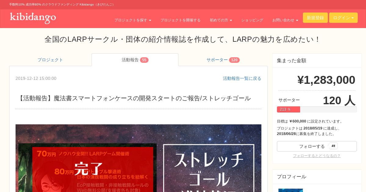Click the stretch goal banner image
Viewport: 366px width, 192px height.
138,158
